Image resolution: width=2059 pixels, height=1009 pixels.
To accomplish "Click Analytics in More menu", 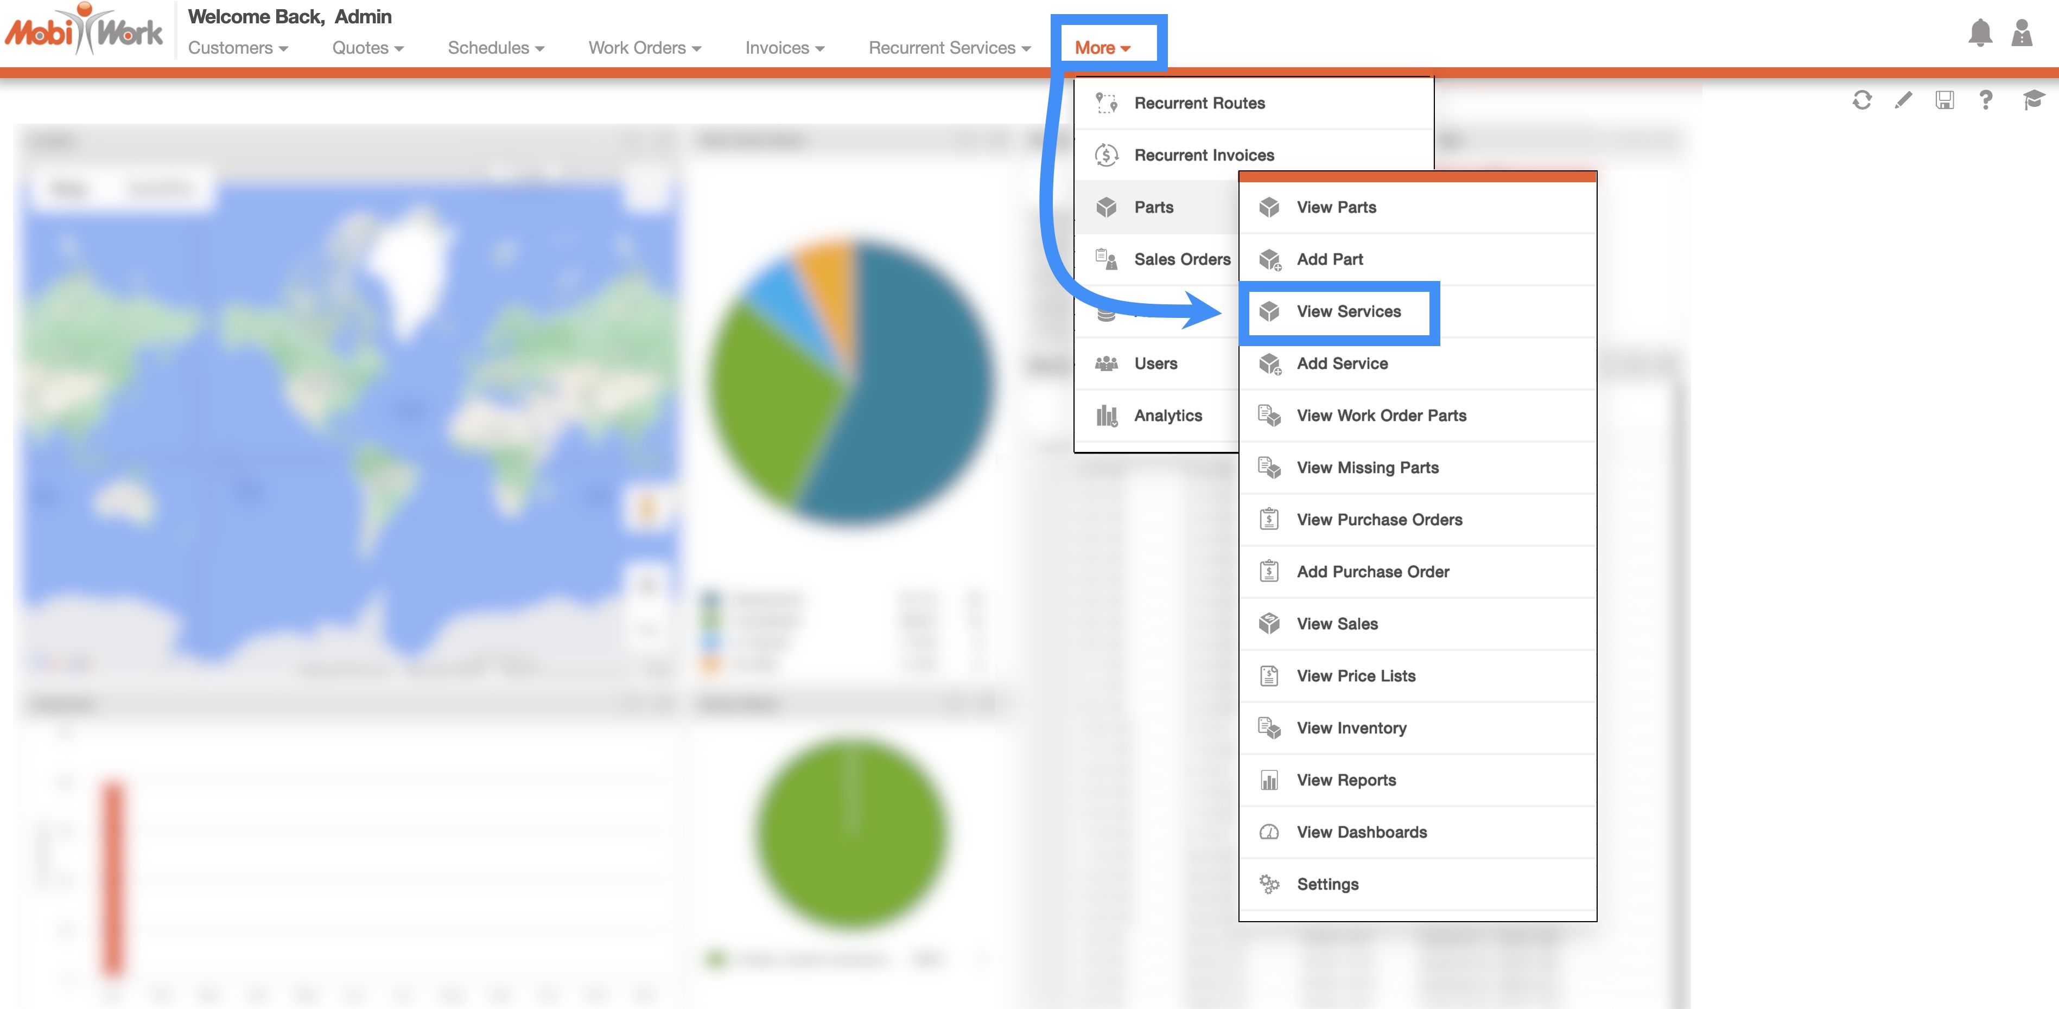I will coord(1167,416).
